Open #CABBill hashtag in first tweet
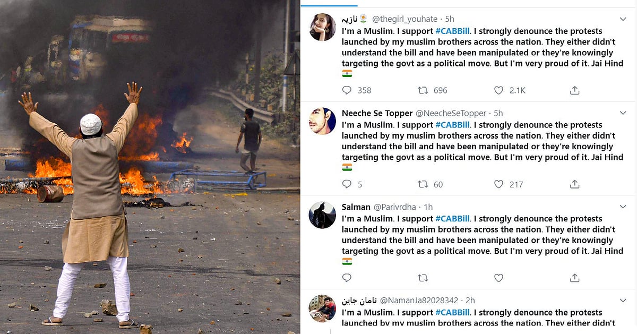The height and width of the screenshot is (334, 637). [x=453, y=31]
